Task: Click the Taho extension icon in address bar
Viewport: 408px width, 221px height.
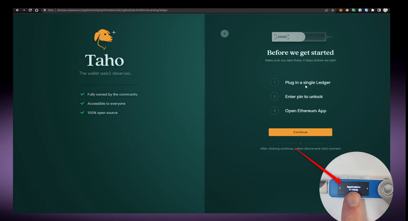Action: 45,10
